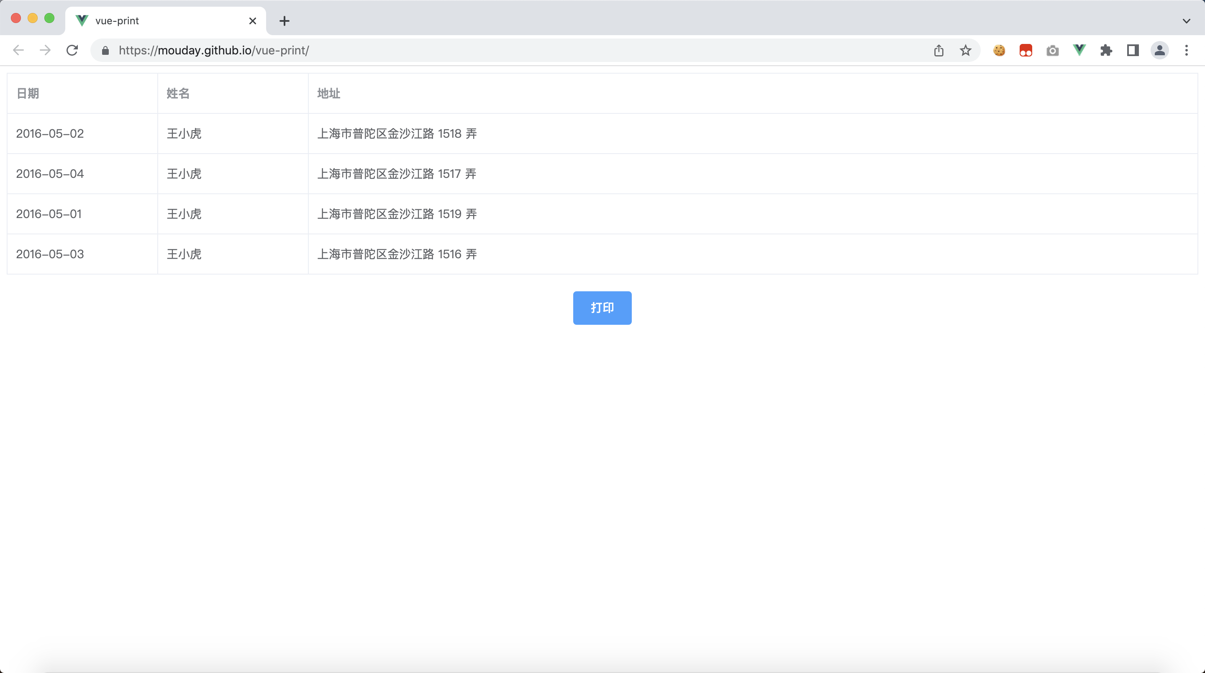
Task: Open the cookie extension icon
Action: point(999,50)
